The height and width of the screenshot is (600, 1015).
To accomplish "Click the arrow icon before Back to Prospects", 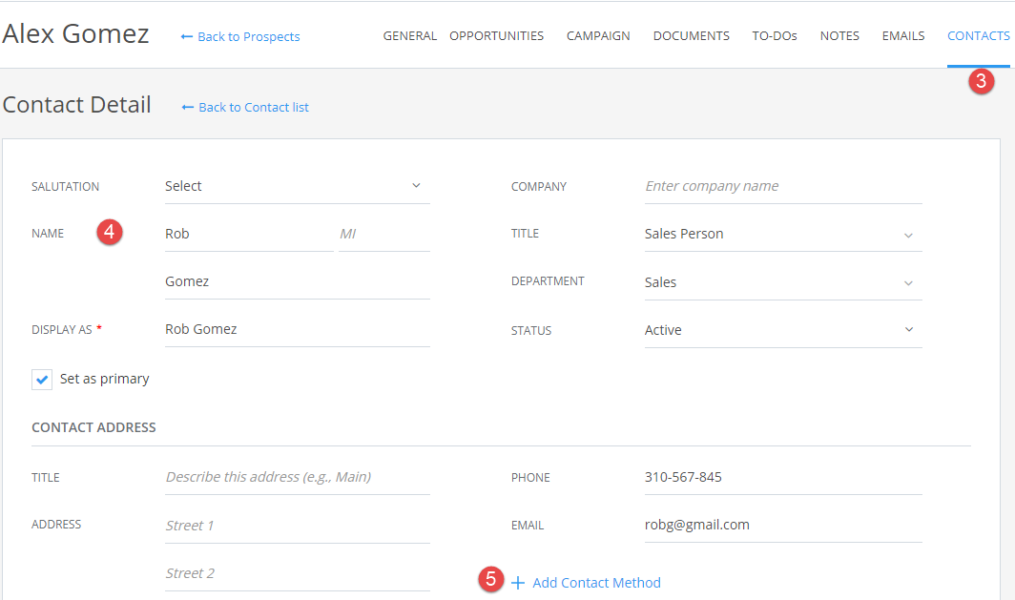I will 186,37.
